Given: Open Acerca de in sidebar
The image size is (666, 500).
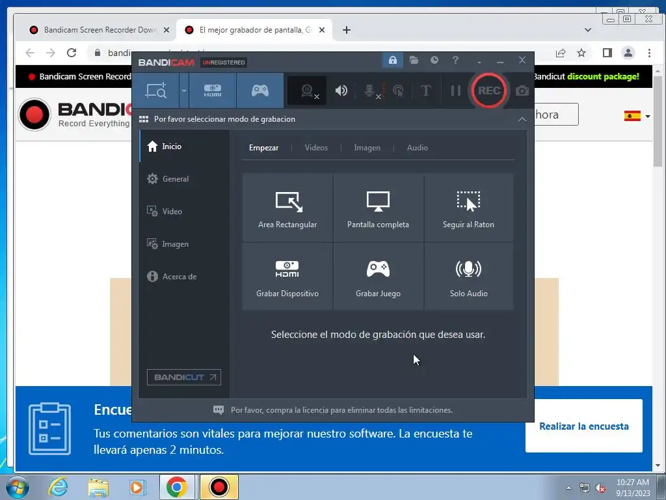Looking at the screenshot, I should point(185,276).
